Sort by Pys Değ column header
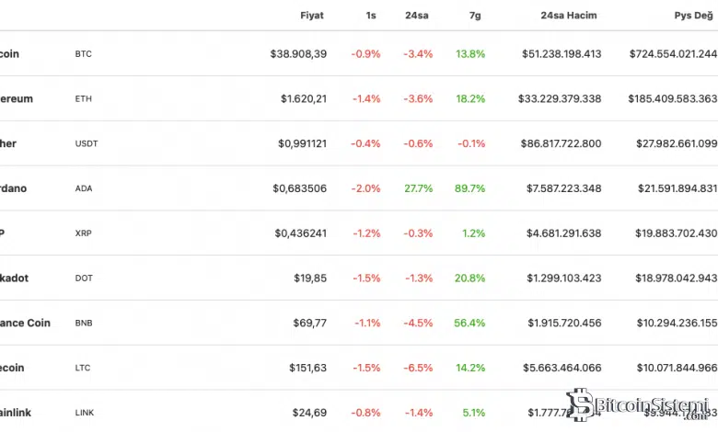The image size is (718, 432). (693, 16)
